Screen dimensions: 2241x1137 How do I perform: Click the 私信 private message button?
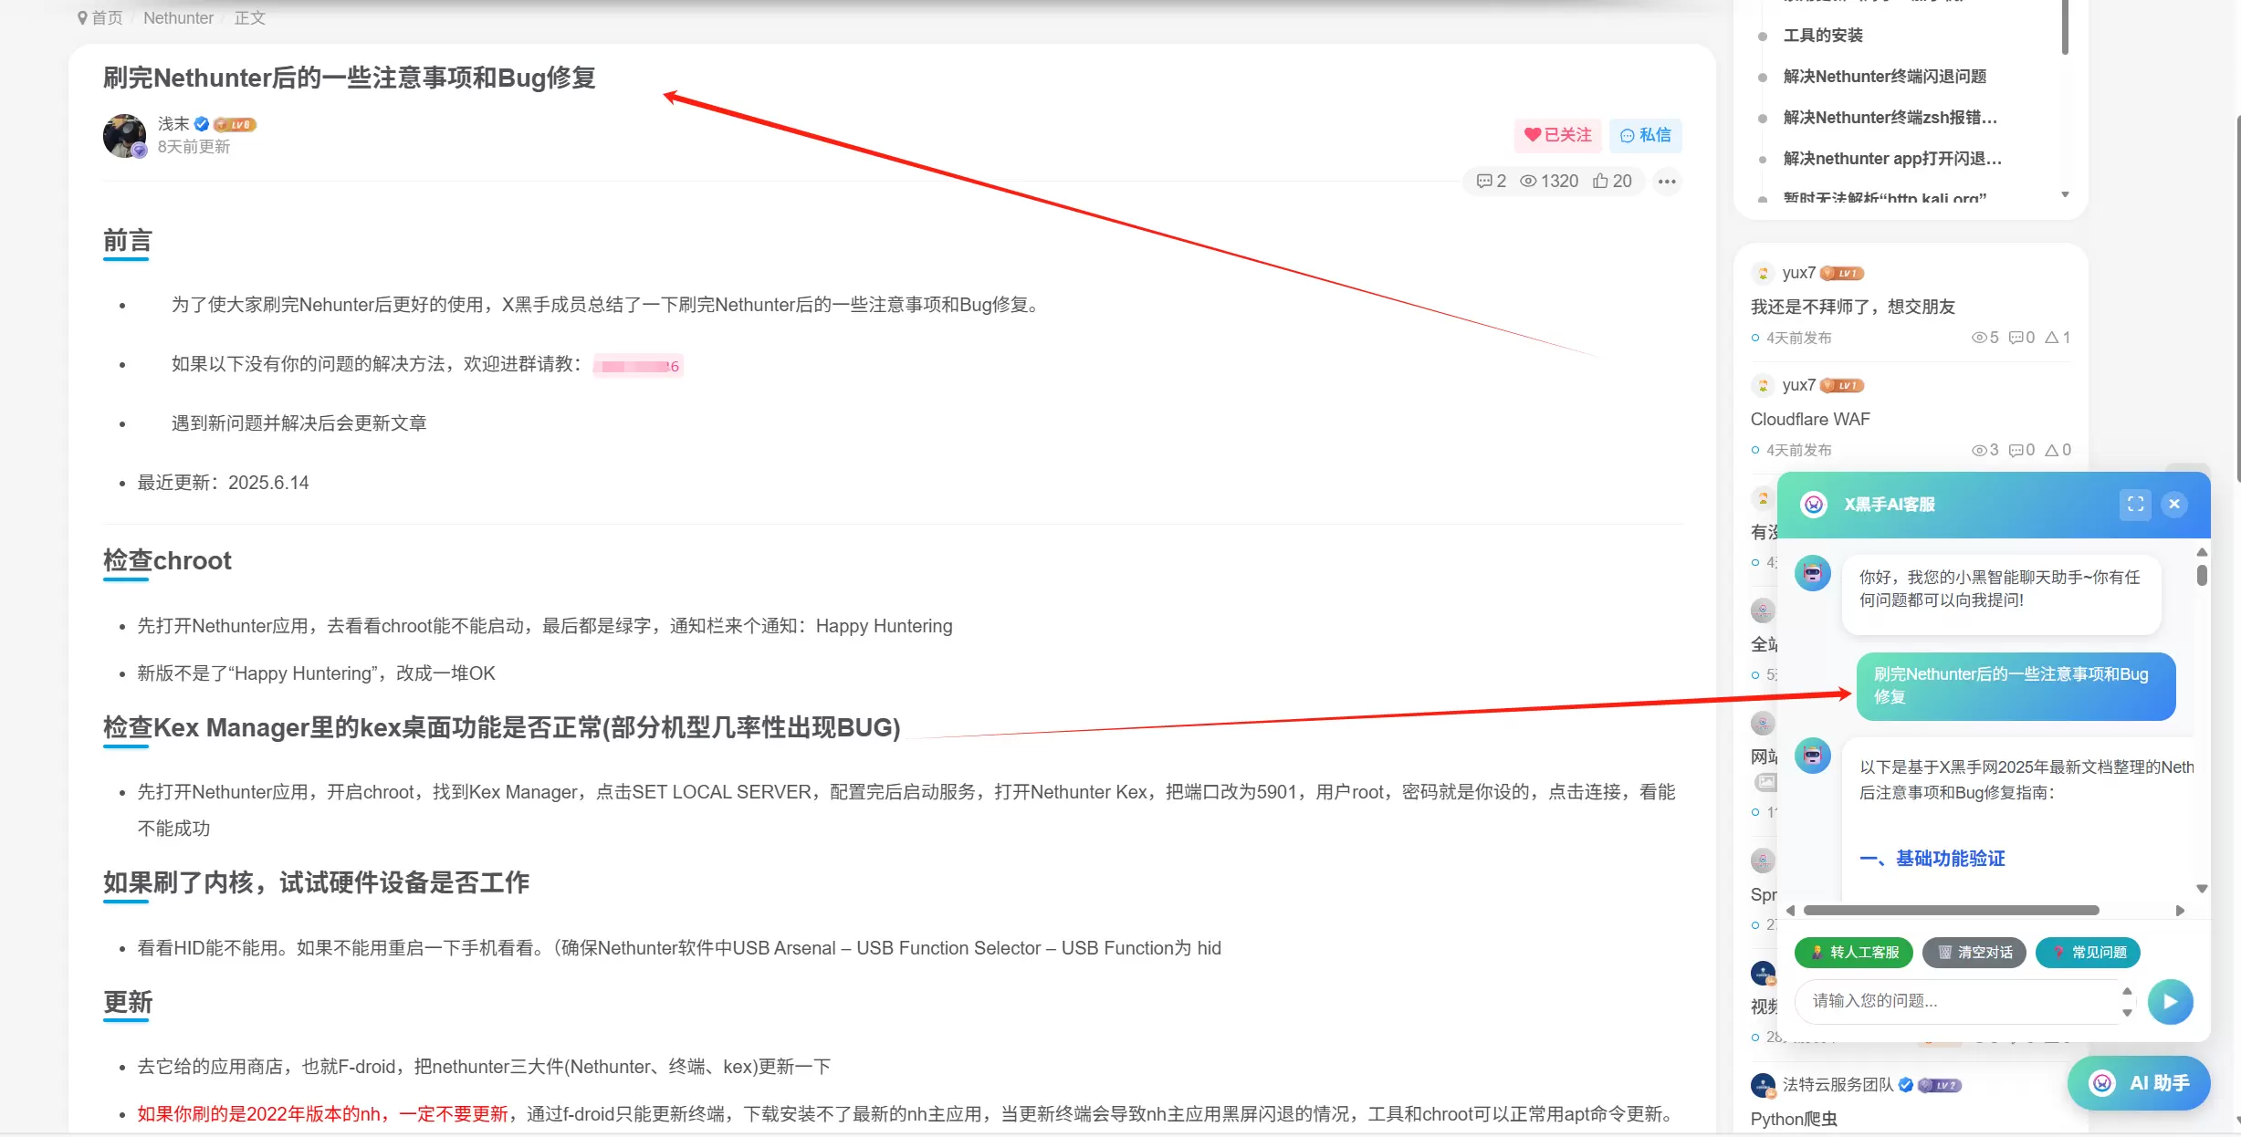[x=1645, y=135]
